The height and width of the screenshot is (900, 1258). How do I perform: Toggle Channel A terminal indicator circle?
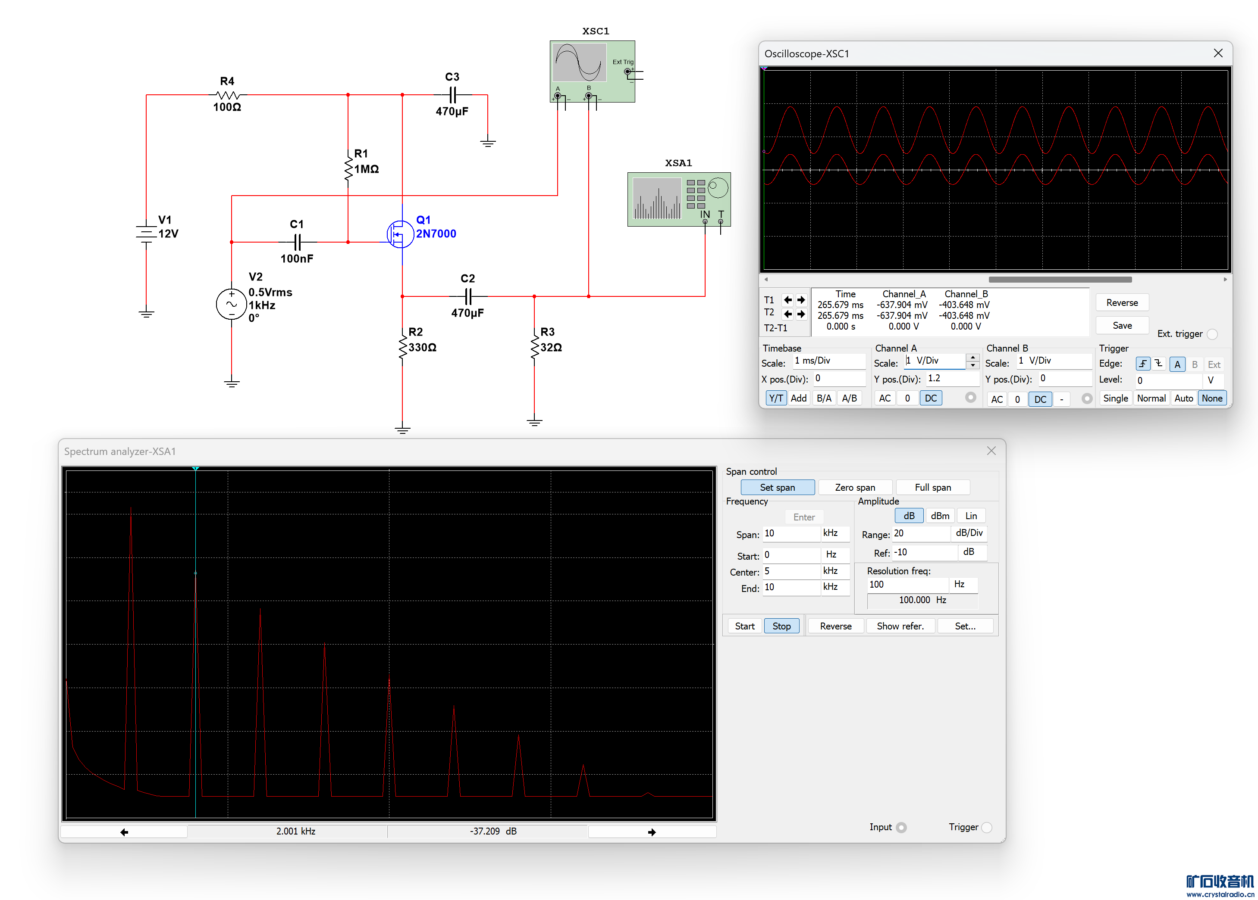coord(970,397)
